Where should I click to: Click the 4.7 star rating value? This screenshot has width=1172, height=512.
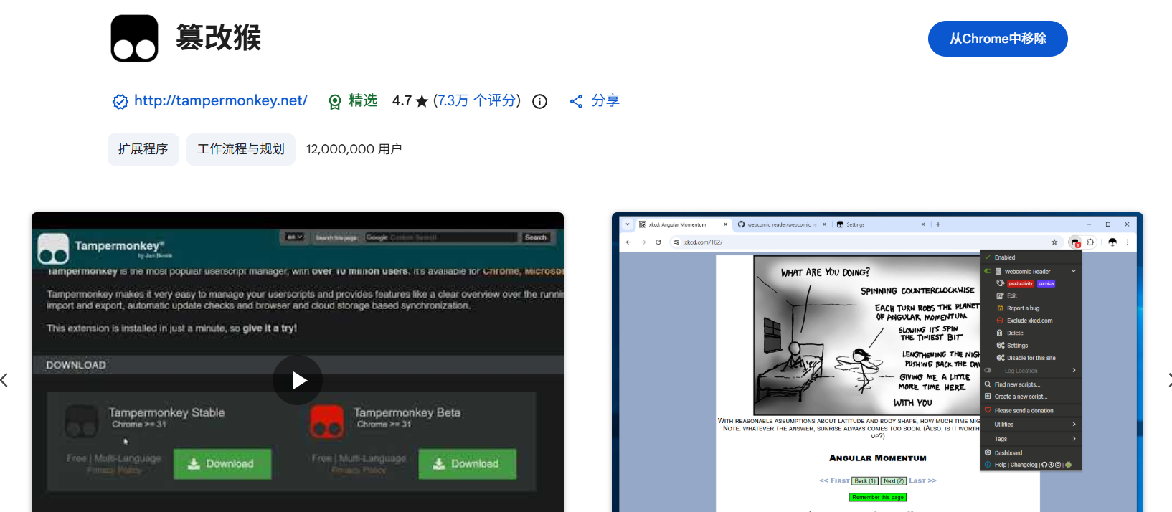tap(410, 101)
